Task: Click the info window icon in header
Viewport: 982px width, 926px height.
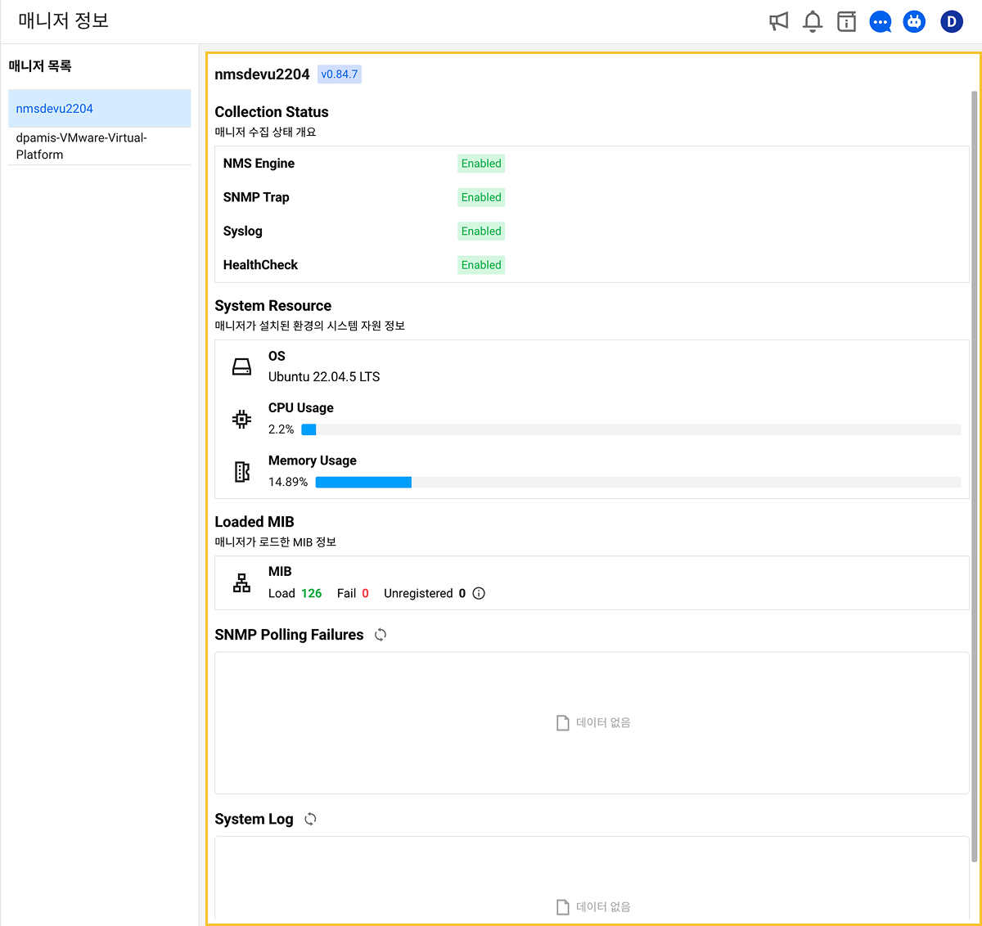Action: point(846,22)
